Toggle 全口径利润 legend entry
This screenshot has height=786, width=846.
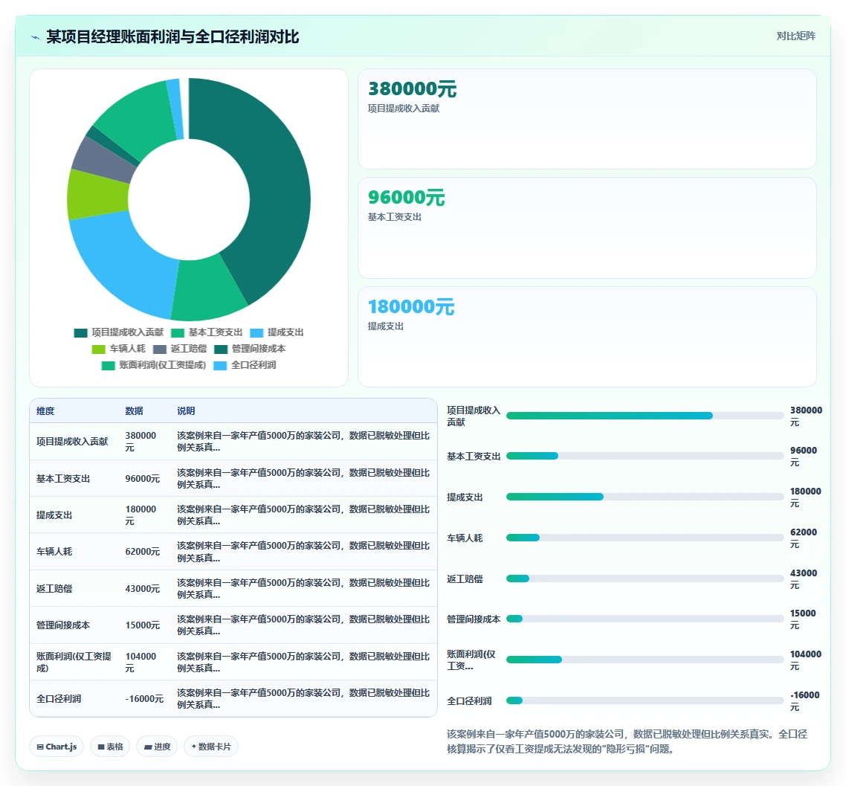[x=245, y=365]
